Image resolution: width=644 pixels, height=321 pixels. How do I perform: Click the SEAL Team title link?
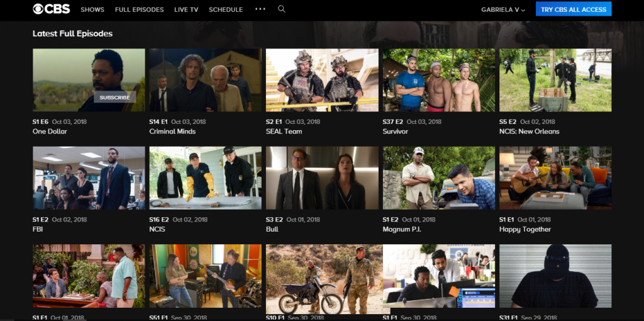[x=284, y=132]
